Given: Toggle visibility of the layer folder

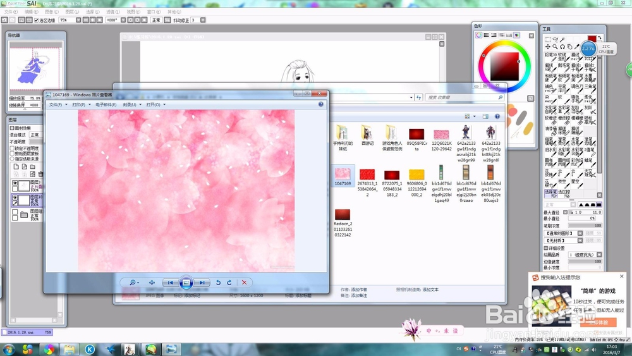Looking at the screenshot, I should (x=15, y=212).
